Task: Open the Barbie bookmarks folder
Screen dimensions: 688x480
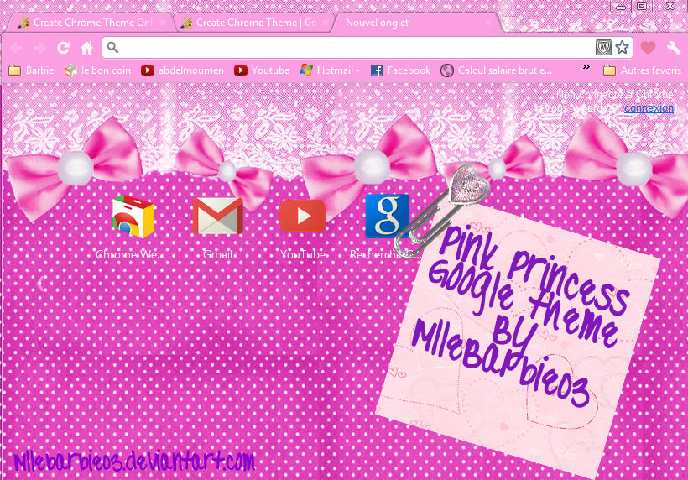Action: click(31, 70)
